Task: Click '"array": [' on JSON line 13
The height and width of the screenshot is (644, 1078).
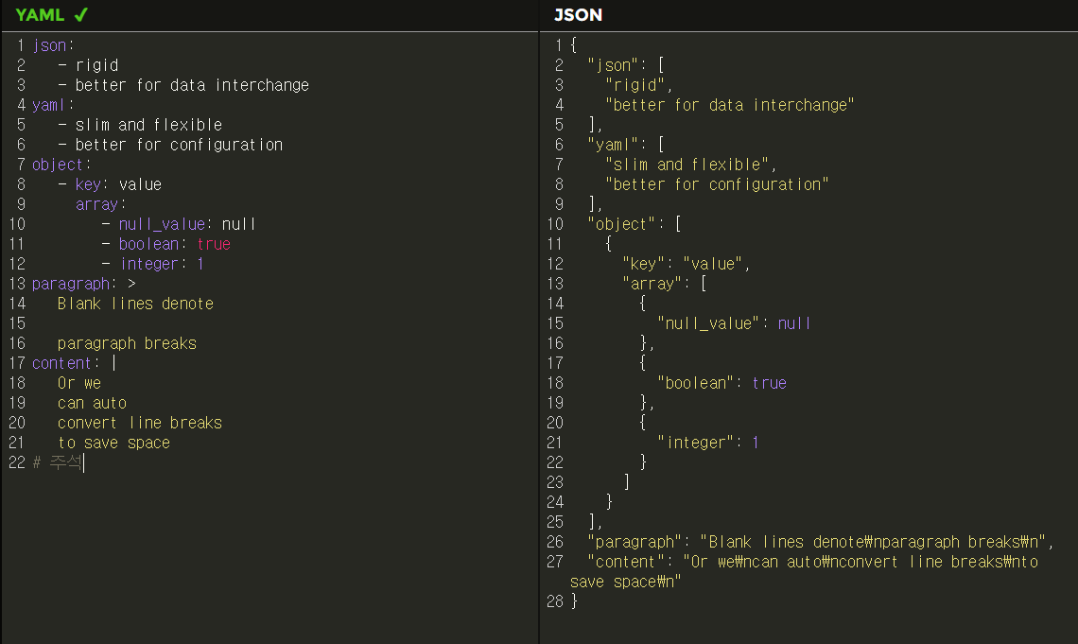Action: tap(664, 285)
